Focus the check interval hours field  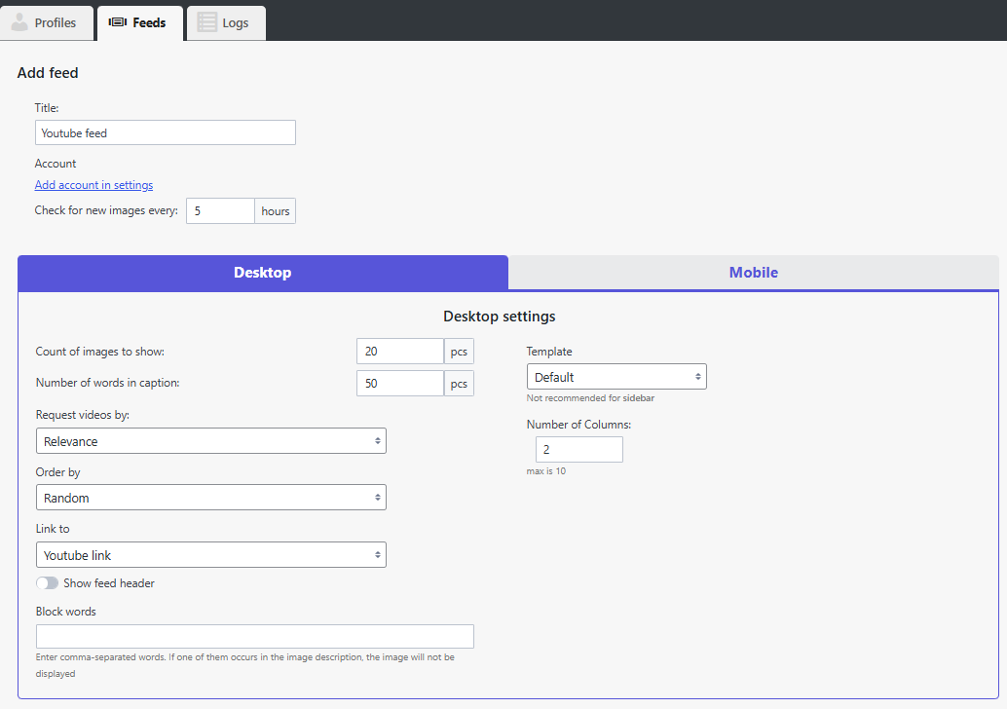click(x=220, y=211)
